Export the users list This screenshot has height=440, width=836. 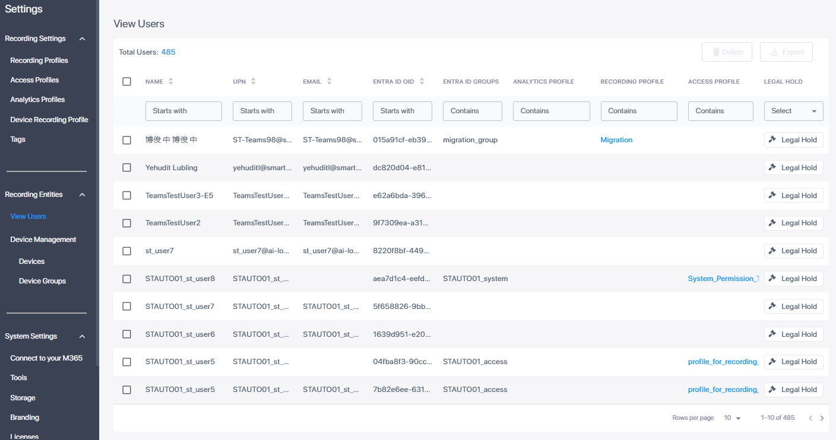coord(786,52)
